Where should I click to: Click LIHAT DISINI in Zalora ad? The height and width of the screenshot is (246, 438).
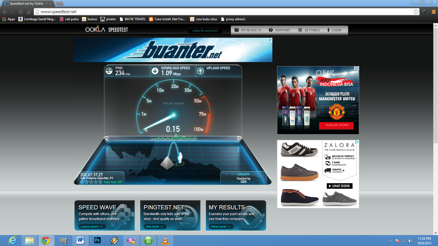pyautogui.click(x=339, y=186)
